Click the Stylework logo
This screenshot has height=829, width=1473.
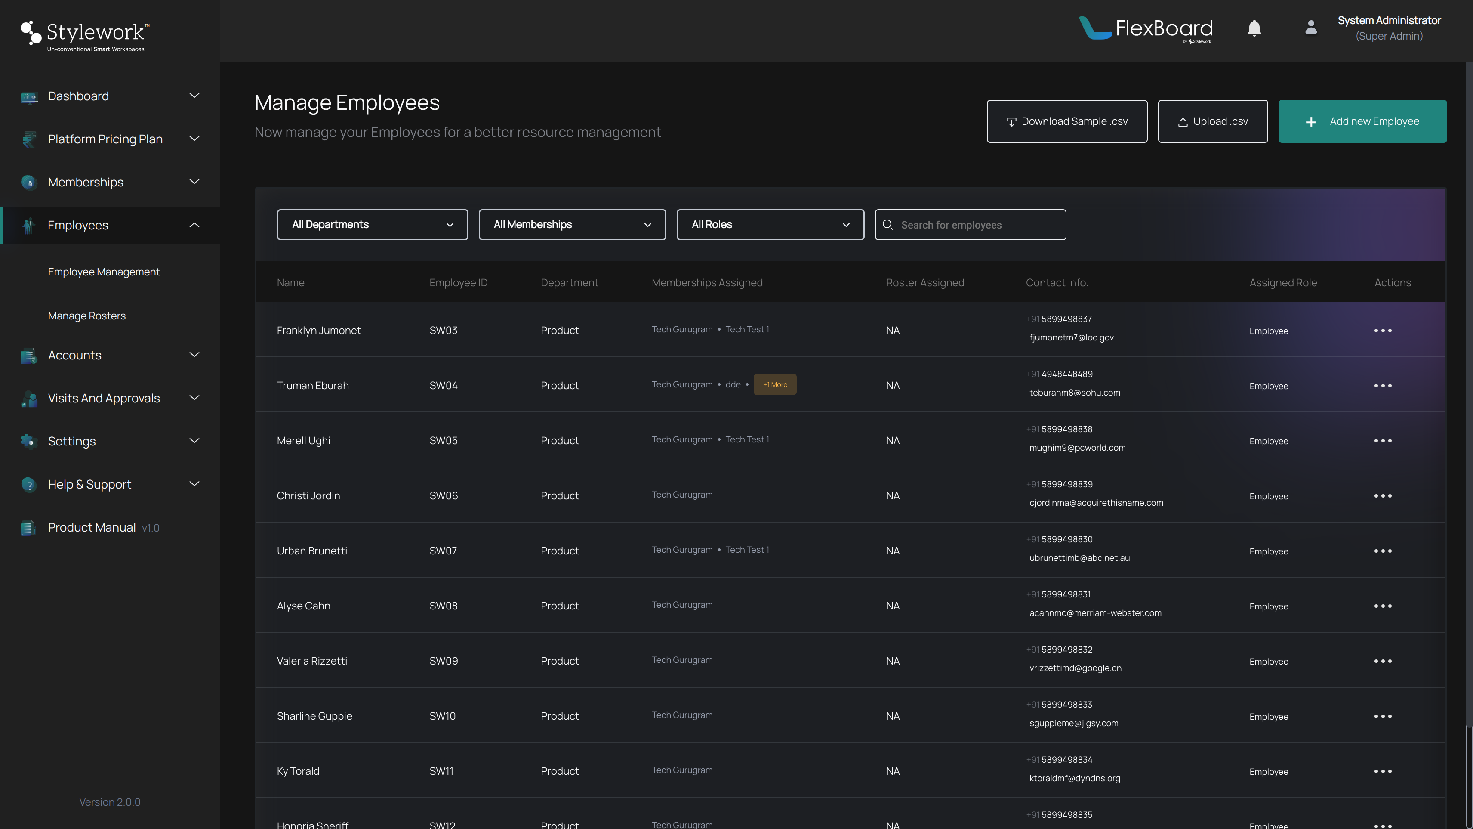(x=85, y=36)
